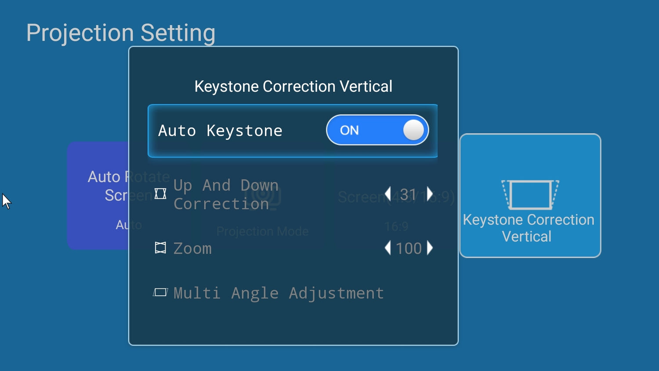Image resolution: width=659 pixels, height=371 pixels.
Task: Click the Zoom value 100
Action: click(x=409, y=248)
